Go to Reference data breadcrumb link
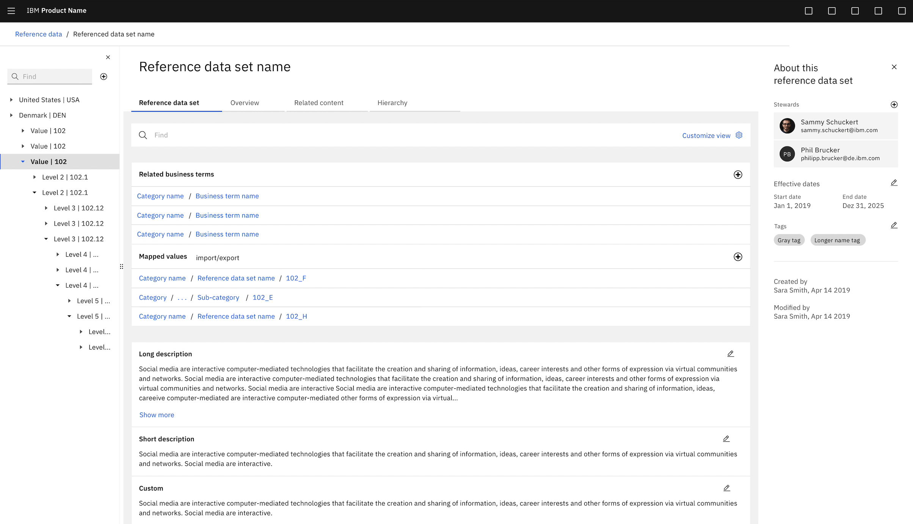The height and width of the screenshot is (524, 913). (x=38, y=34)
